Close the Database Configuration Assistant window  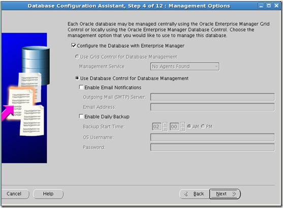tap(276, 6)
